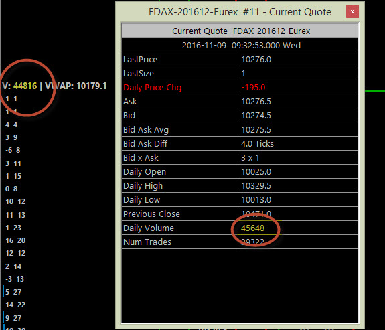Select the 4.0 Ticks value
385x330 pixels.
257,144
